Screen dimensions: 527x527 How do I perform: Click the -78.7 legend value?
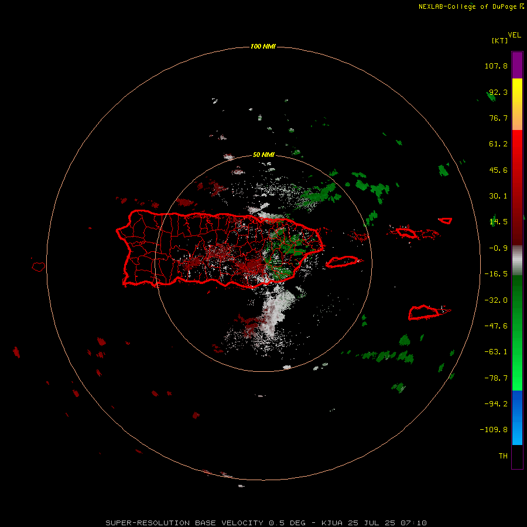point(496,378)
